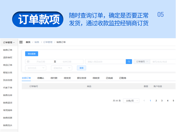This screenshot has height=132, width=176.
Task: Open the 支付方式 dropdown
Action: coord(36,68)
